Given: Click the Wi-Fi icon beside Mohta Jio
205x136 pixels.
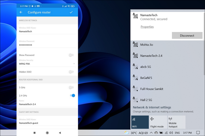Looking at the screenshot, I should (x=136, y=44).
